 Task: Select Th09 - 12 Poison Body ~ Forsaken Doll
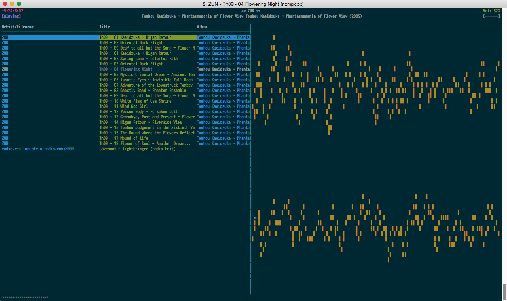pyautogui.click(x=126, y=112)
